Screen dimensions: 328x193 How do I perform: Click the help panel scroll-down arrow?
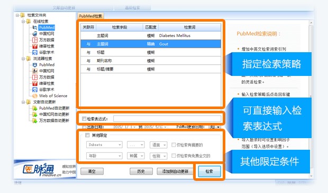[x=311, y=176]
